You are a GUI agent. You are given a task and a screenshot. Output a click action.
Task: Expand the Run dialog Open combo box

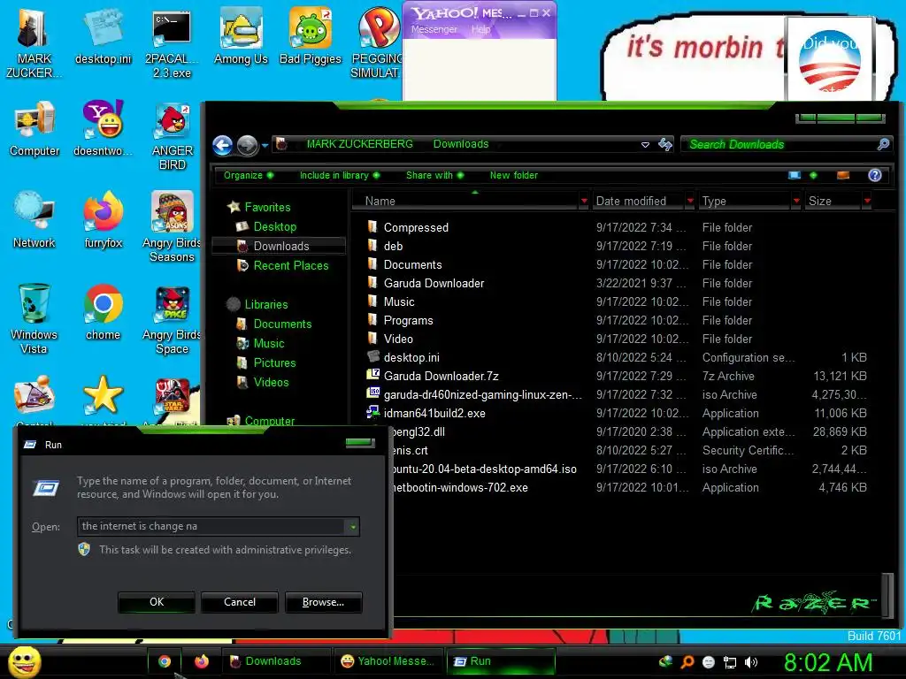pyautogui.click(x=352, y=527)
